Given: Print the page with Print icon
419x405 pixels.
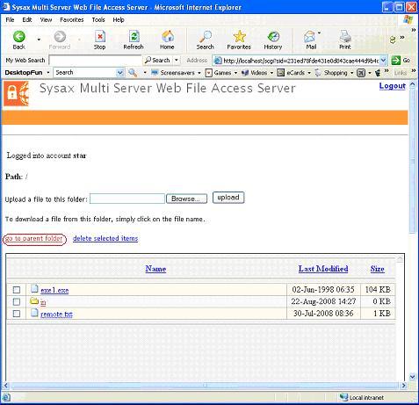Looking at the screenshot, I should pos(345,37).
